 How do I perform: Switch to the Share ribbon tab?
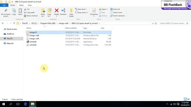click(21, 5)
